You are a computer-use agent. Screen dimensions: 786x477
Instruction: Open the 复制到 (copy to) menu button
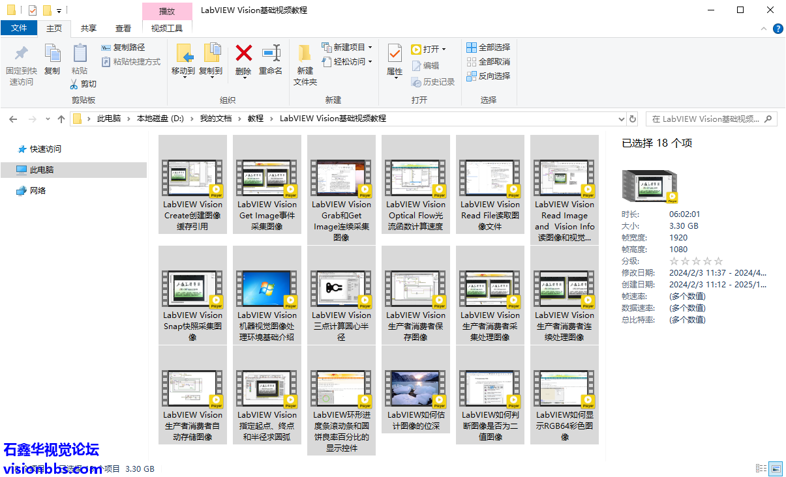click(211, 61)
